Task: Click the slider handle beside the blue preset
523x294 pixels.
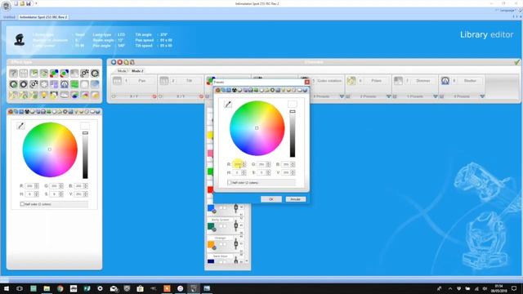Action: 236,208
